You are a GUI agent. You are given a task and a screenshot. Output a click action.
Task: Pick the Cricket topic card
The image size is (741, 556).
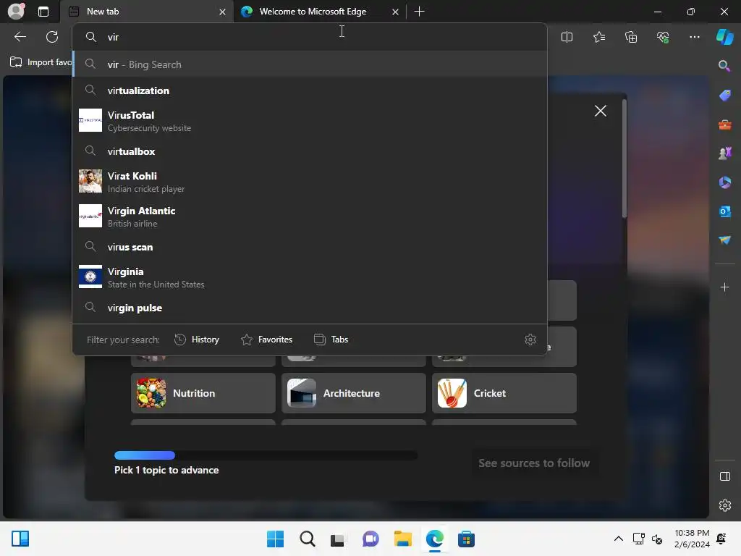tap(504, 393)
